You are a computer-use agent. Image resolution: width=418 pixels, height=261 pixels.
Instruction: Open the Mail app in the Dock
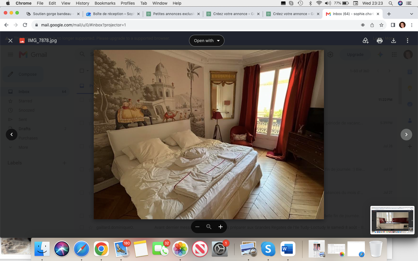121,249
